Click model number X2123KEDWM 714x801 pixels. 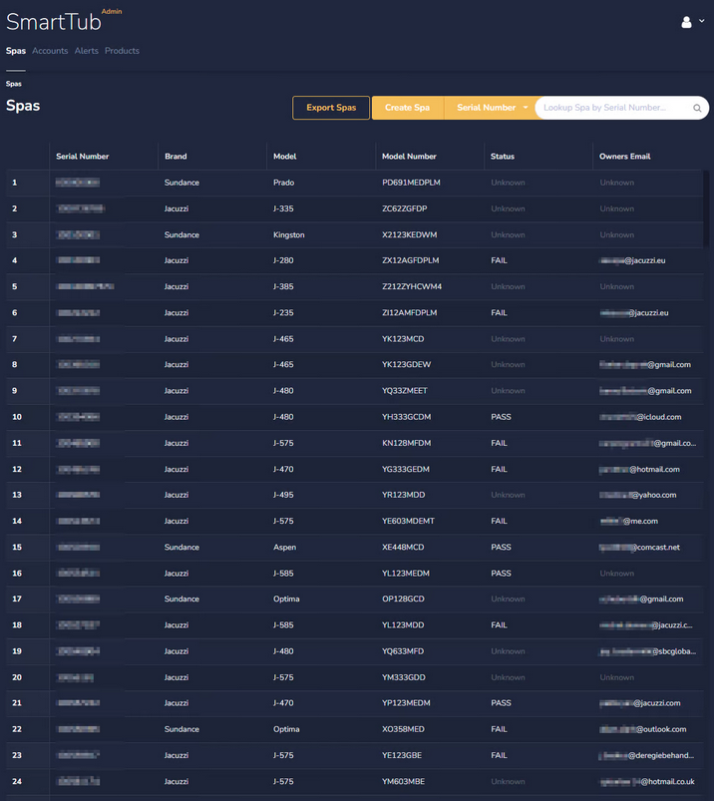click(x=410, y=235)
